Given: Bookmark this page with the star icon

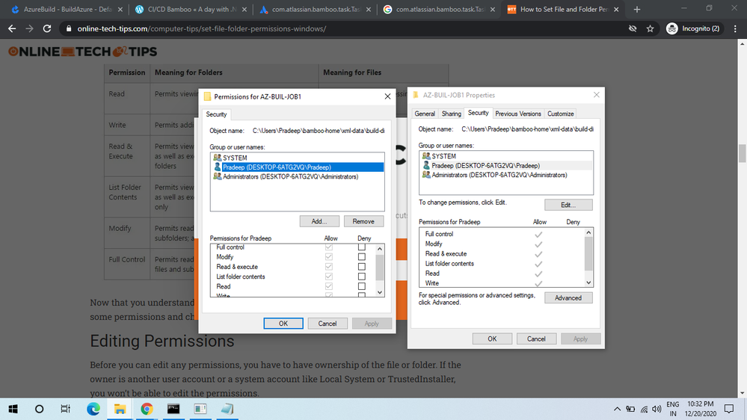Looking at the screenshot, I should tap(650, 28).
